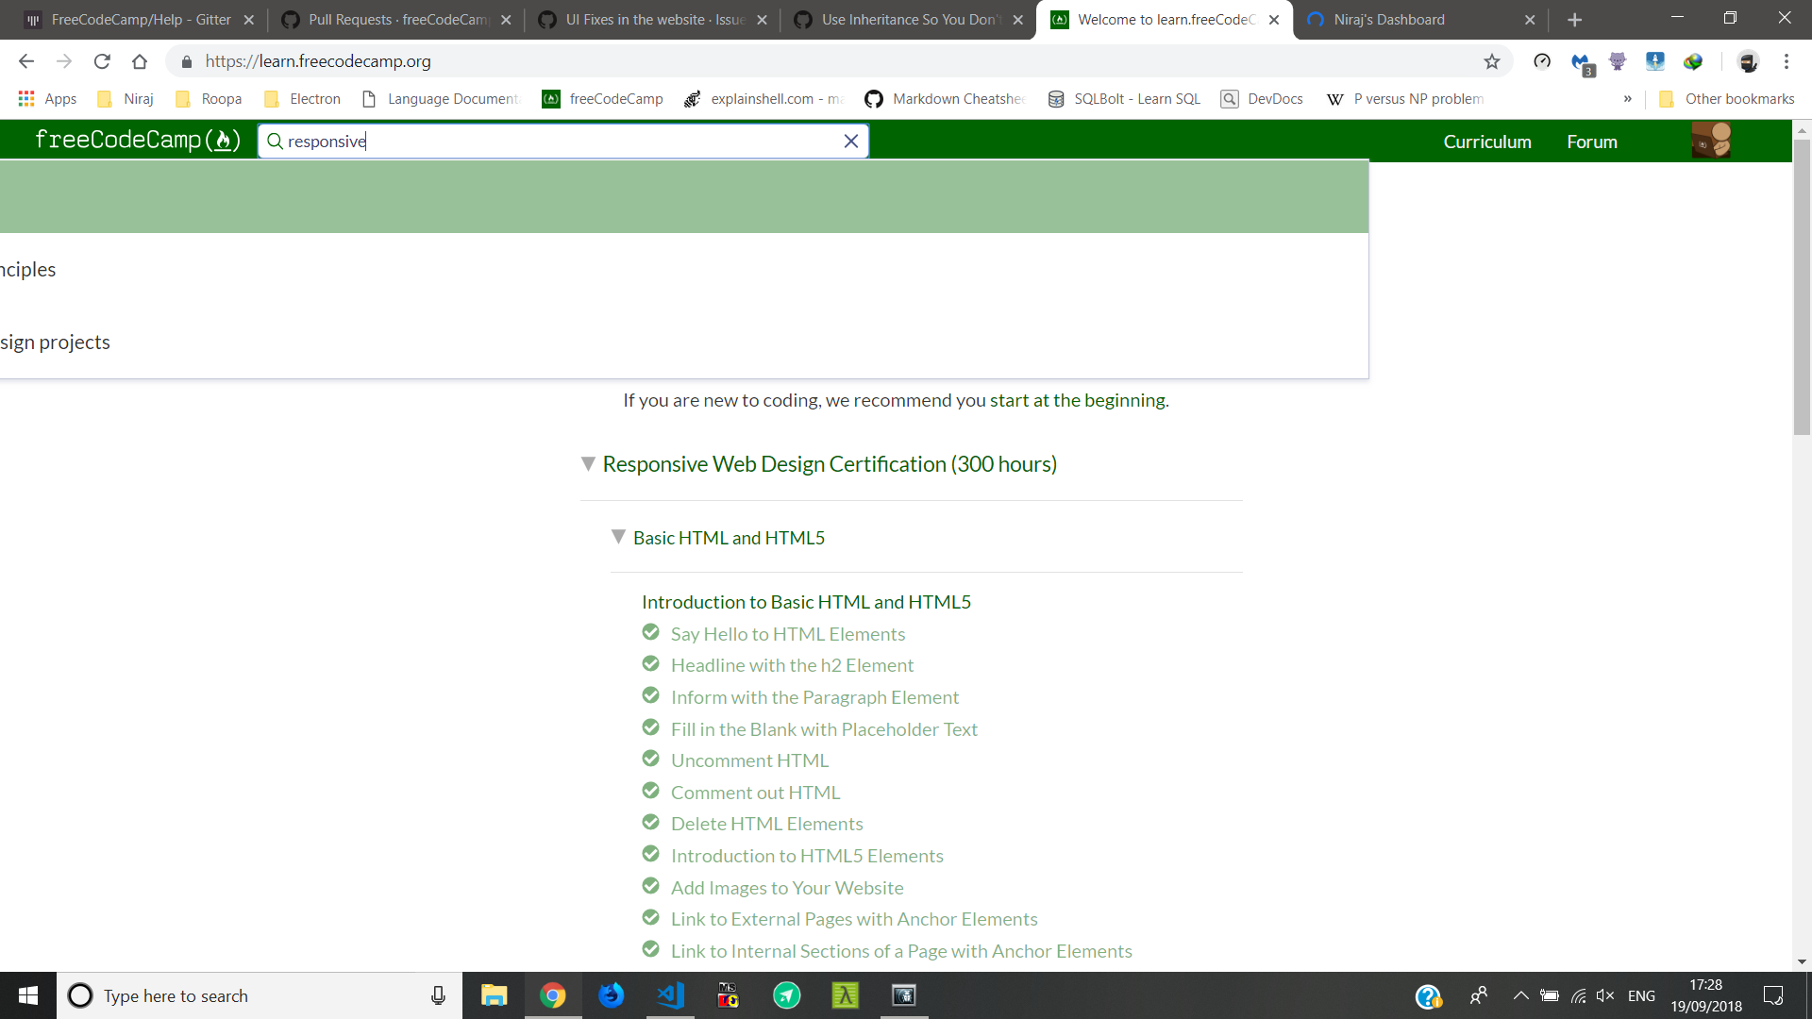The width and height of the screenshot is (1812, 1019).
Task: Open the Windows Start menu
Action: pos(28,995)
